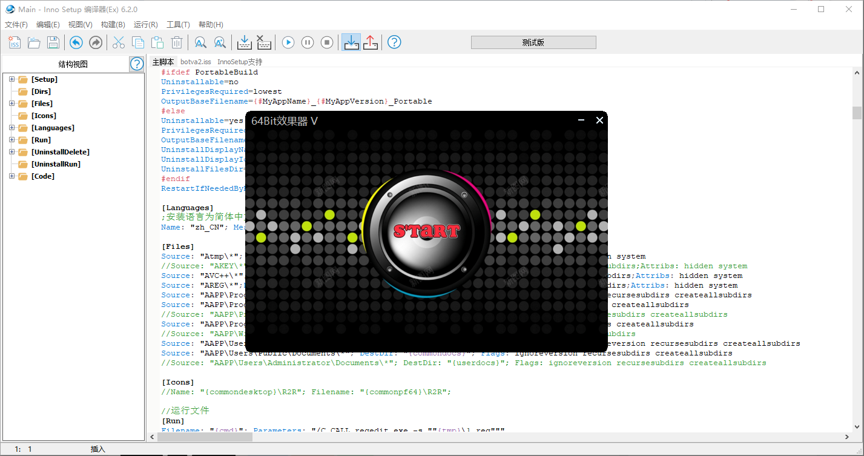Click the trash can delete icon
This screenshot has width=864, height=456.
pos(177,42)
